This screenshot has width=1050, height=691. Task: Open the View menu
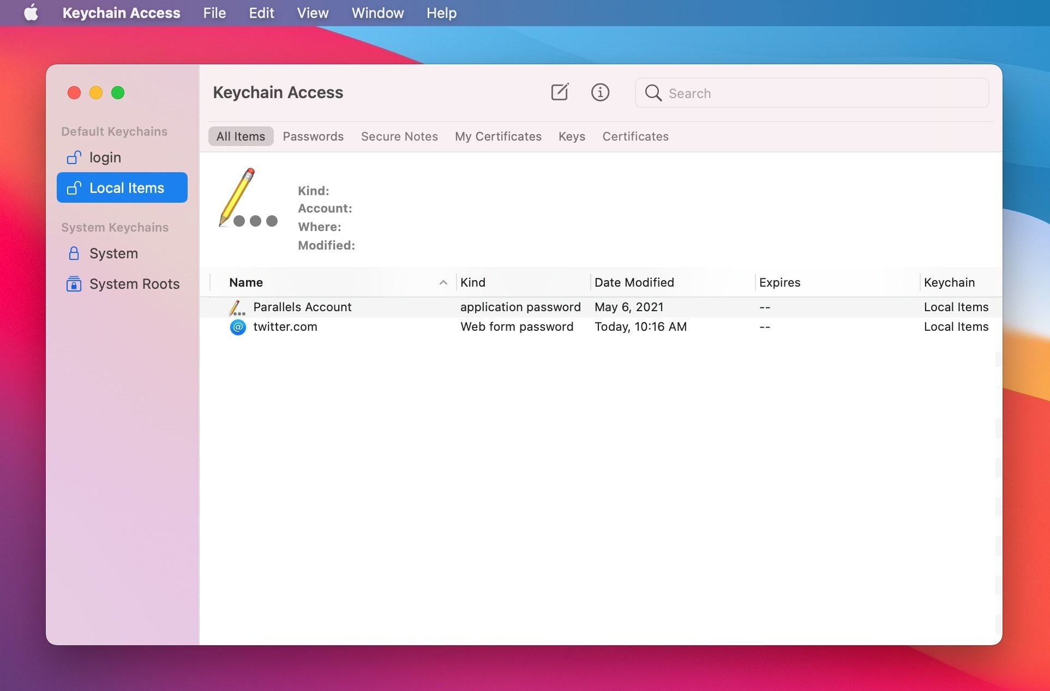313,13
